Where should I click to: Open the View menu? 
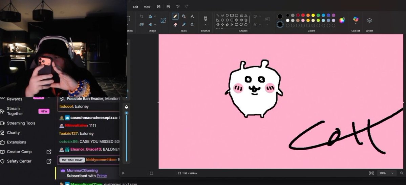147,7
